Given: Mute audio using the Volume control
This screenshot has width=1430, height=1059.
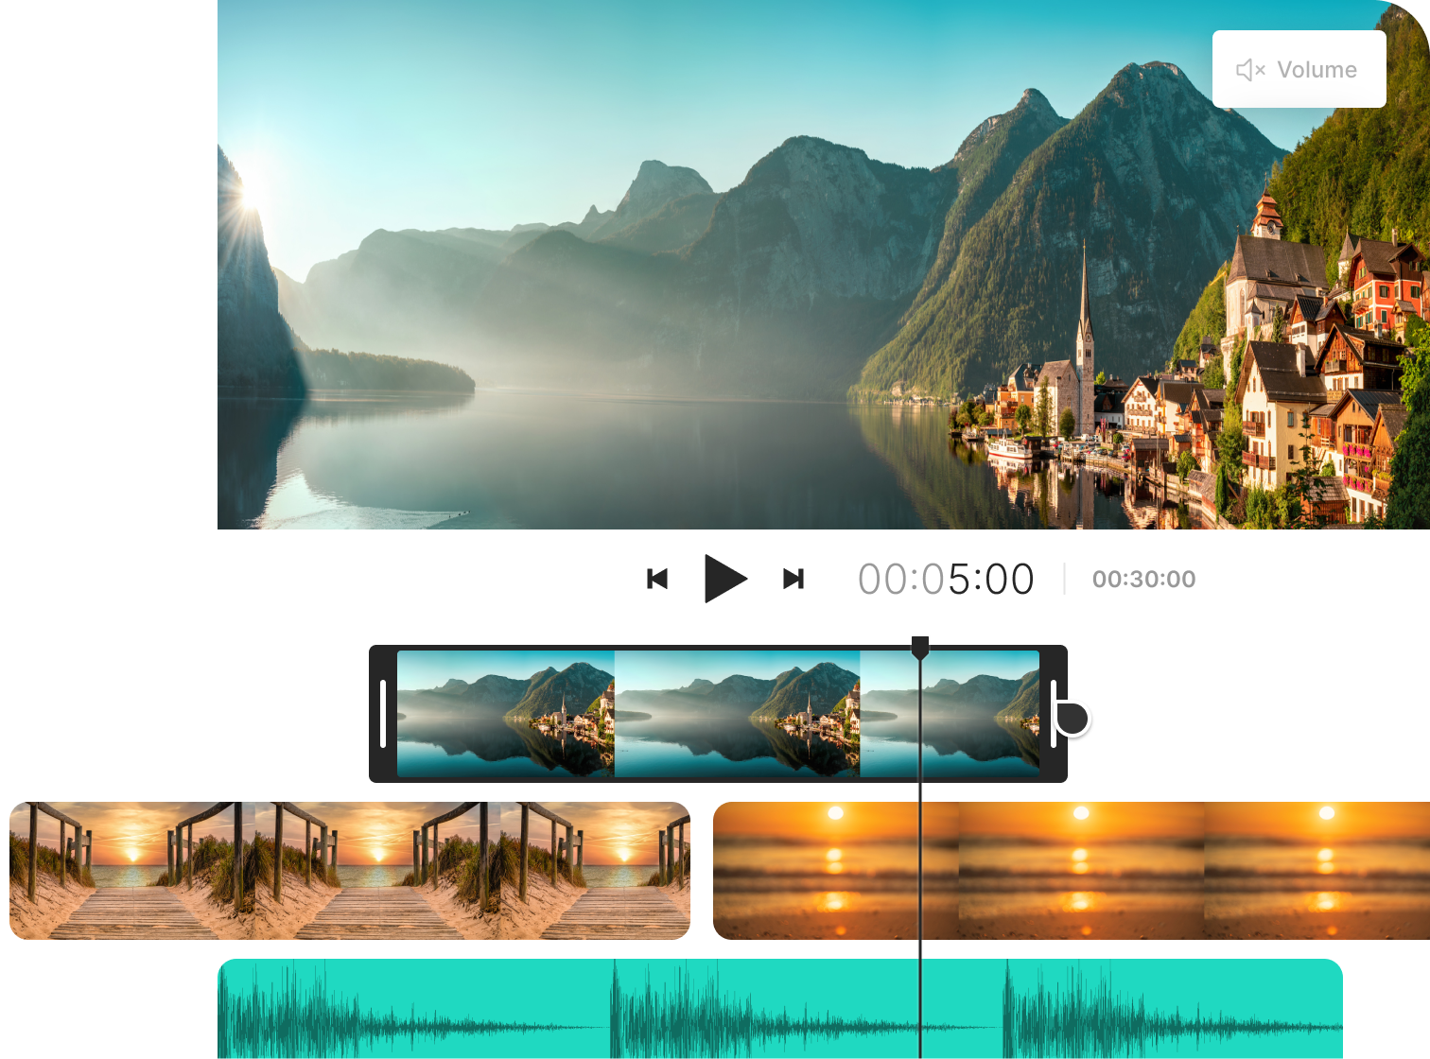Looking at the screenshot, I should click(x=1299, y=68).
